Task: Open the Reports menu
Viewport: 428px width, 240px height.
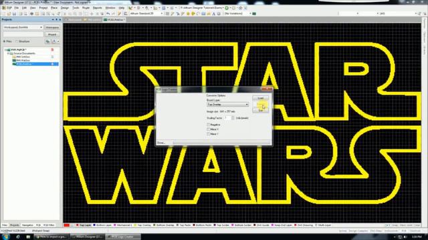Action: [98, 8]
